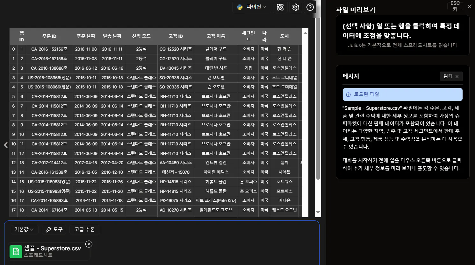Click the customer name 아이린 매덕스

(216, 172)
